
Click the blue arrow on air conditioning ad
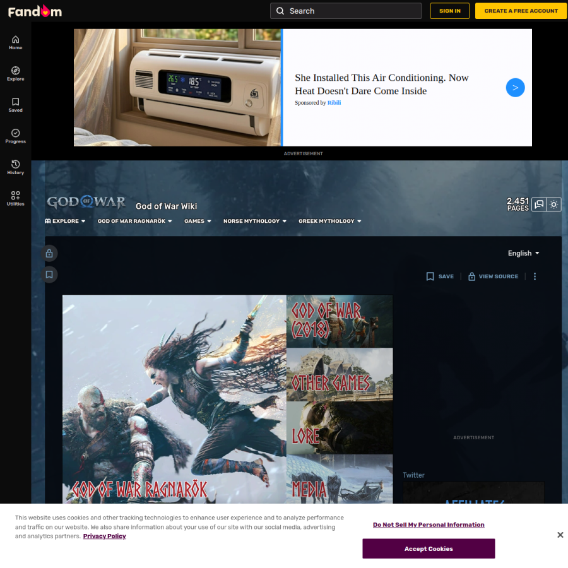[x=515, y=88]
